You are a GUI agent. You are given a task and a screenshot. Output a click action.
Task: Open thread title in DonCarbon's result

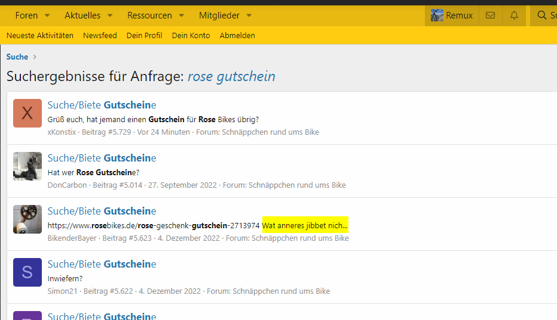click(102, 158)
